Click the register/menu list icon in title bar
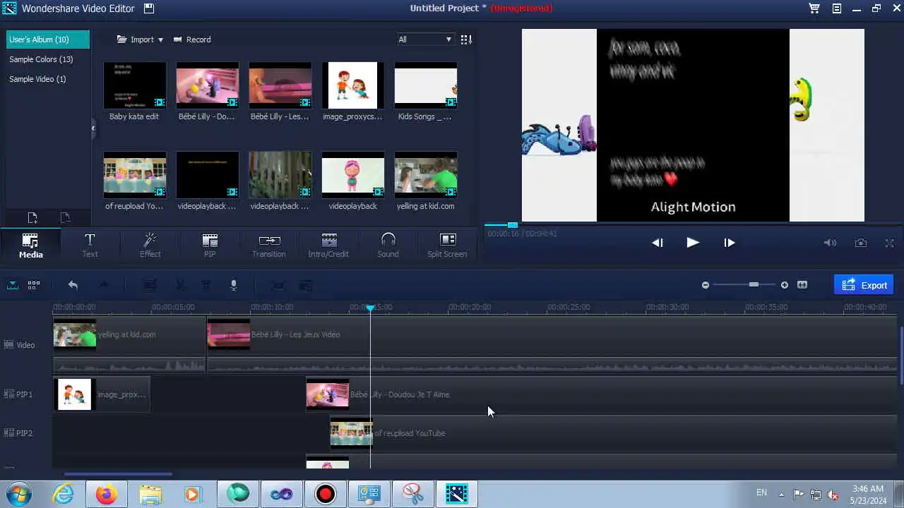 tap(837, 8)
